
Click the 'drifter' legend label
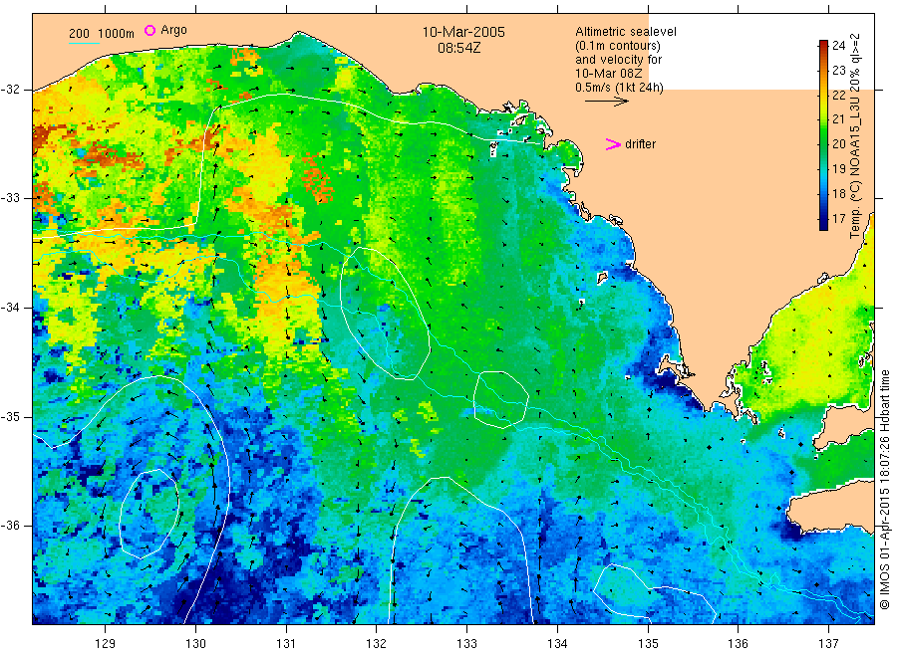[x=640, y=144]
